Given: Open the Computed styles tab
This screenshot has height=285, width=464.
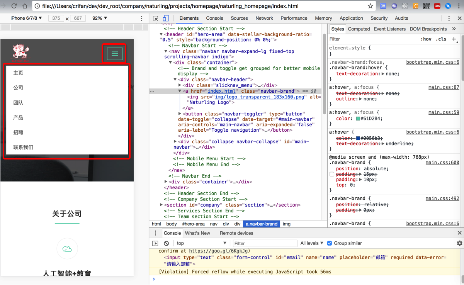Looking at the screenshot, I should click(x=359, y=29).
